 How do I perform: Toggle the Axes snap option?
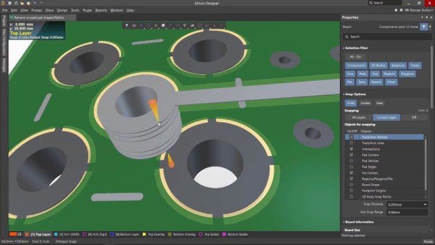click(379, 103)
